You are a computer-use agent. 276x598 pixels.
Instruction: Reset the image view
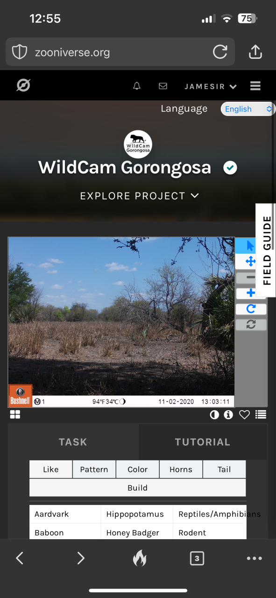(x=251, y=324)
